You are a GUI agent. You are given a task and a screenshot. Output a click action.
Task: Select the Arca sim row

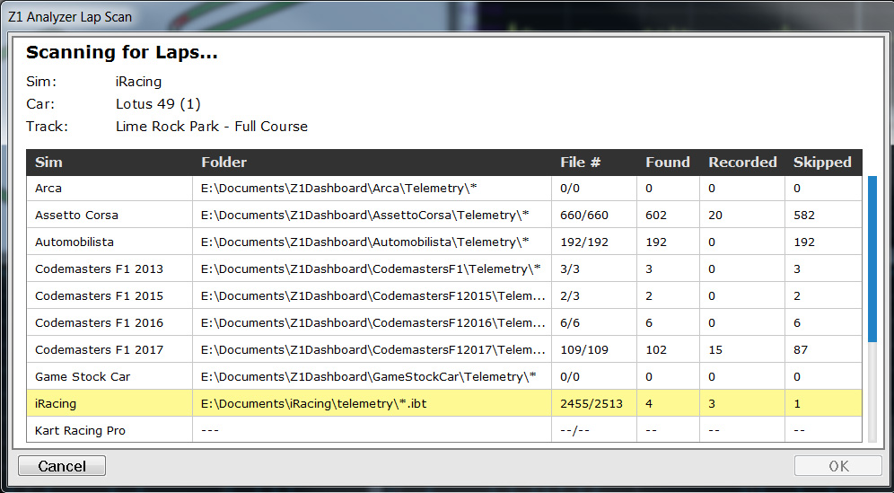coord(444,189)
